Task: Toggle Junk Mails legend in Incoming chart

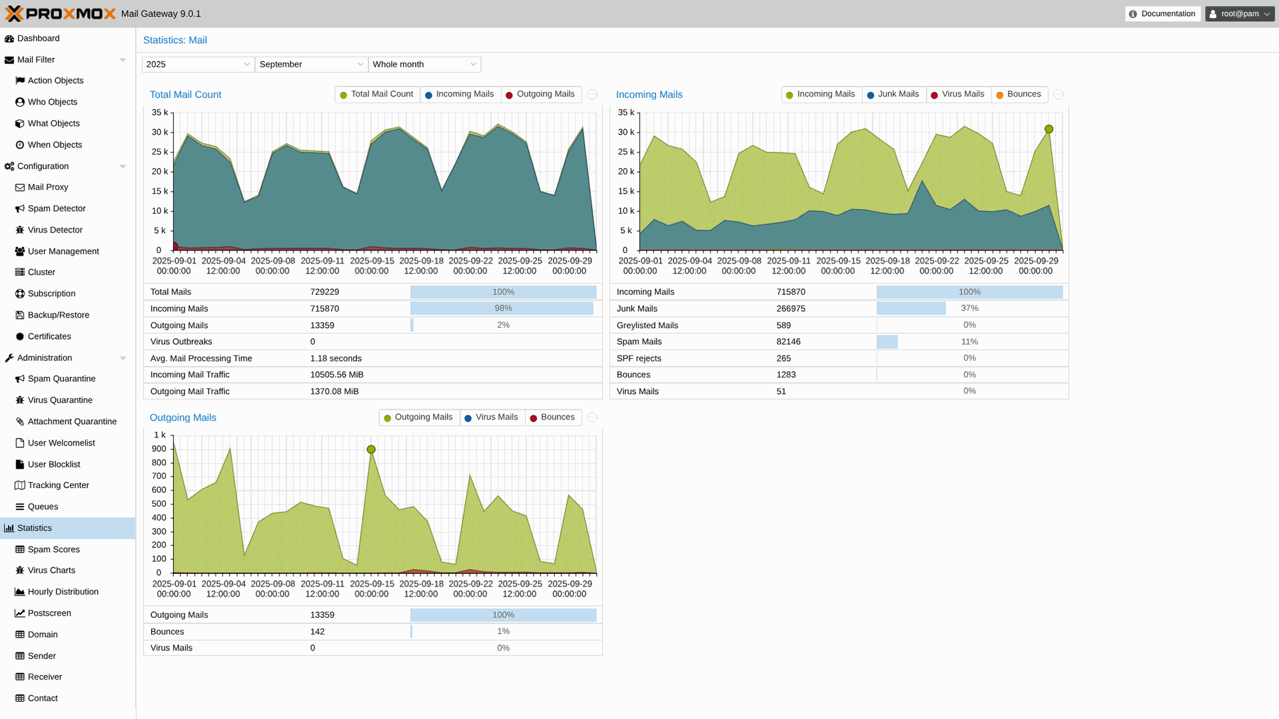Action: coord(893,95)
